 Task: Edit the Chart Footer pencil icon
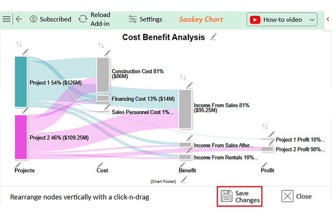(184, 179)
